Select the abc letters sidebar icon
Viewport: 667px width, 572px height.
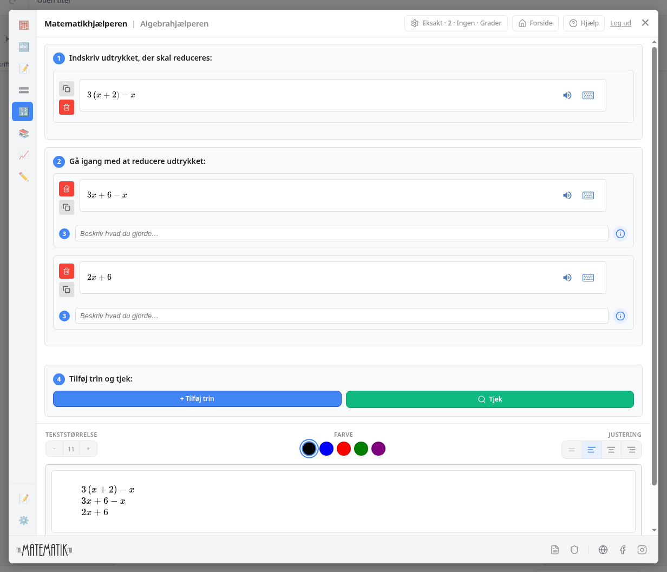pos(23,47)
